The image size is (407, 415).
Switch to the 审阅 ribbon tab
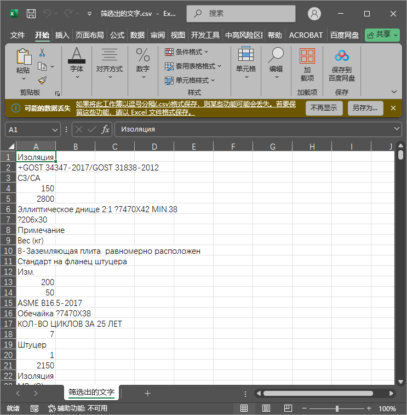[x=158, y=35]
